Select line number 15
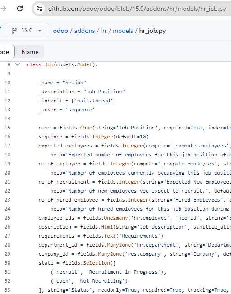 (x=7, y=128)
